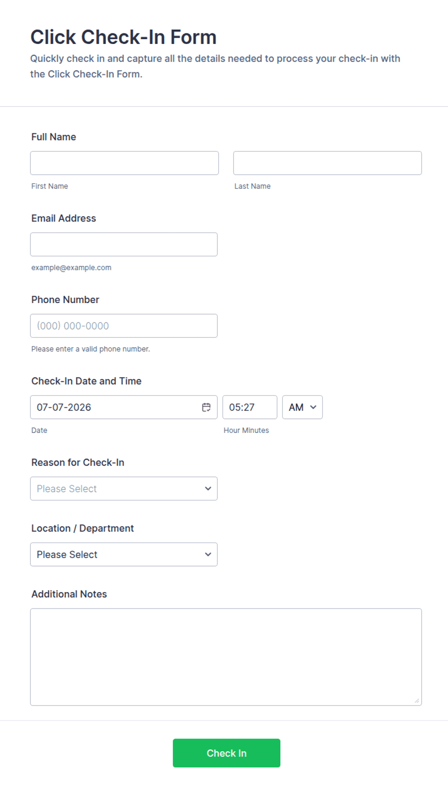448x791 pixels.
Task: Open the calendar picker icon in Date field
Action: 206,407
